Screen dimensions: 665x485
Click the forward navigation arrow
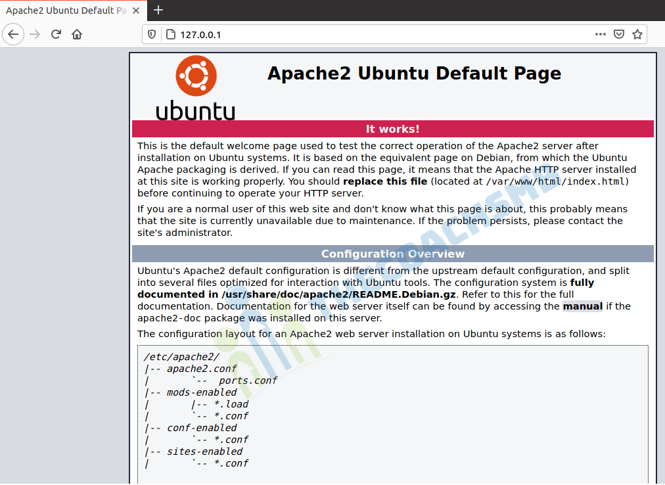tap(35, 34)
